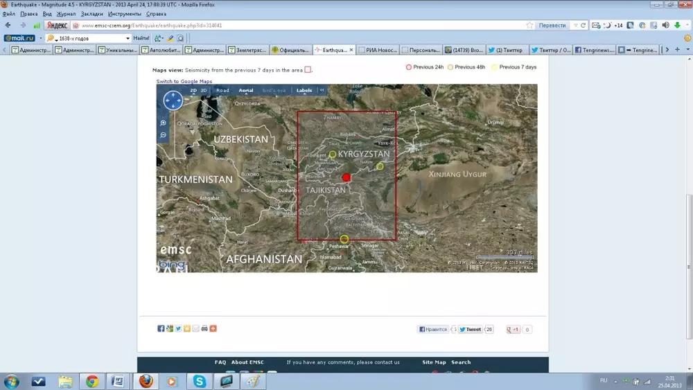Zoom in on the map

(x=164, y=123)
